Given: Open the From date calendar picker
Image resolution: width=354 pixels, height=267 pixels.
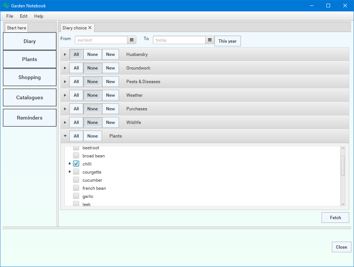Looking at the screenshot, I should pos(132,40).
